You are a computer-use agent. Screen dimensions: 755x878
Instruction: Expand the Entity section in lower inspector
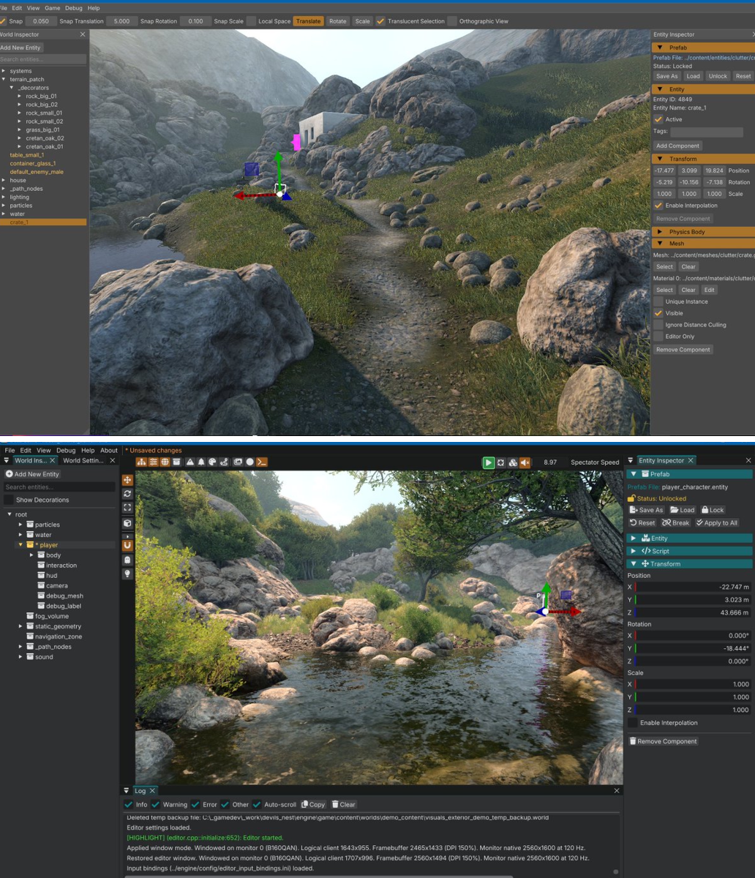[634, 538]
